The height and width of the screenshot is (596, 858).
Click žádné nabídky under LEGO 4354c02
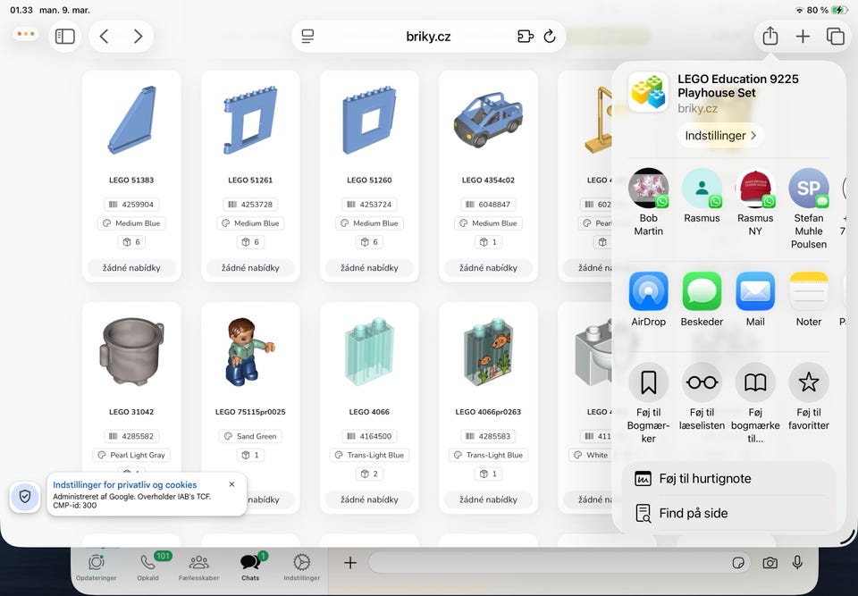click(488, 268)
